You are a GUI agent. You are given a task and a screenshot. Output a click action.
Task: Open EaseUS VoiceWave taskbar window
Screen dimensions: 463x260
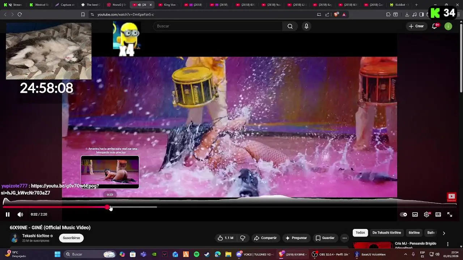370,254
